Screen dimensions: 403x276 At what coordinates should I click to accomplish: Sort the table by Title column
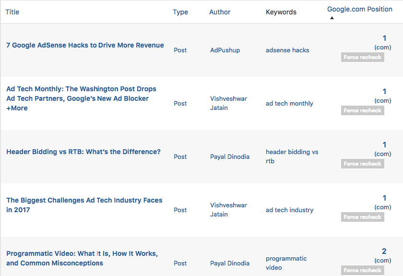(x=12, y=12)
